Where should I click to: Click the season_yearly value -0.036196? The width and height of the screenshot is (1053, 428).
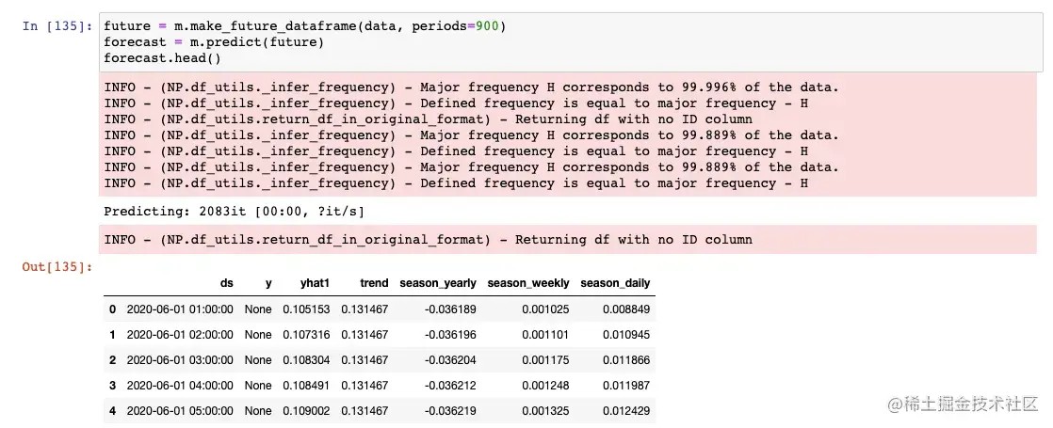450,334
